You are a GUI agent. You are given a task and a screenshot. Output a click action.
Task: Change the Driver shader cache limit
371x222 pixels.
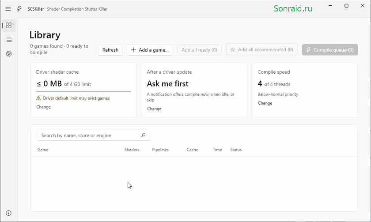coord(44,107)
